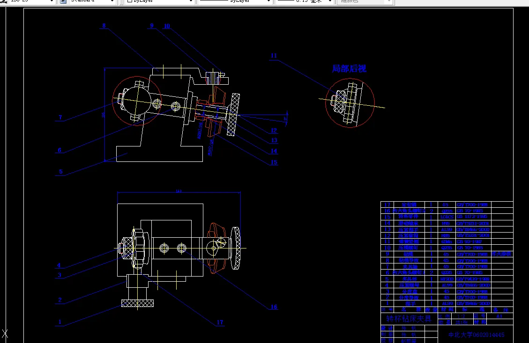Viewport: 529px width, 343px height.
Task: Select the 140 width dimension text
Action: 179,191
